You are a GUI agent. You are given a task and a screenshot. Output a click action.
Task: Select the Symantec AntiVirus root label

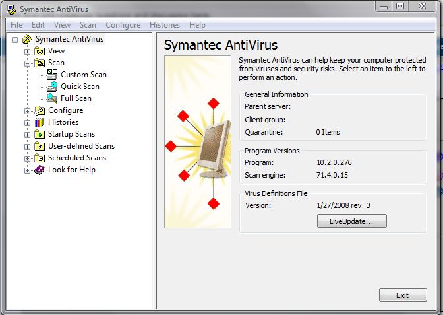(69, 39)
